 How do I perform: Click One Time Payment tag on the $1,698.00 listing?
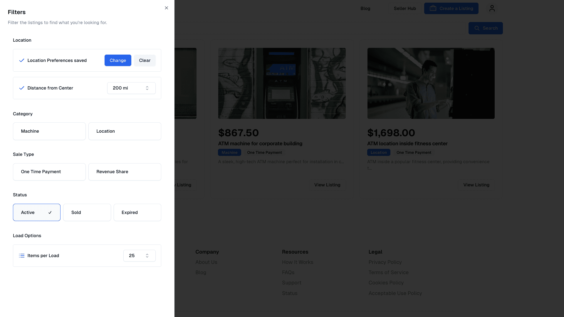(414, 152)
